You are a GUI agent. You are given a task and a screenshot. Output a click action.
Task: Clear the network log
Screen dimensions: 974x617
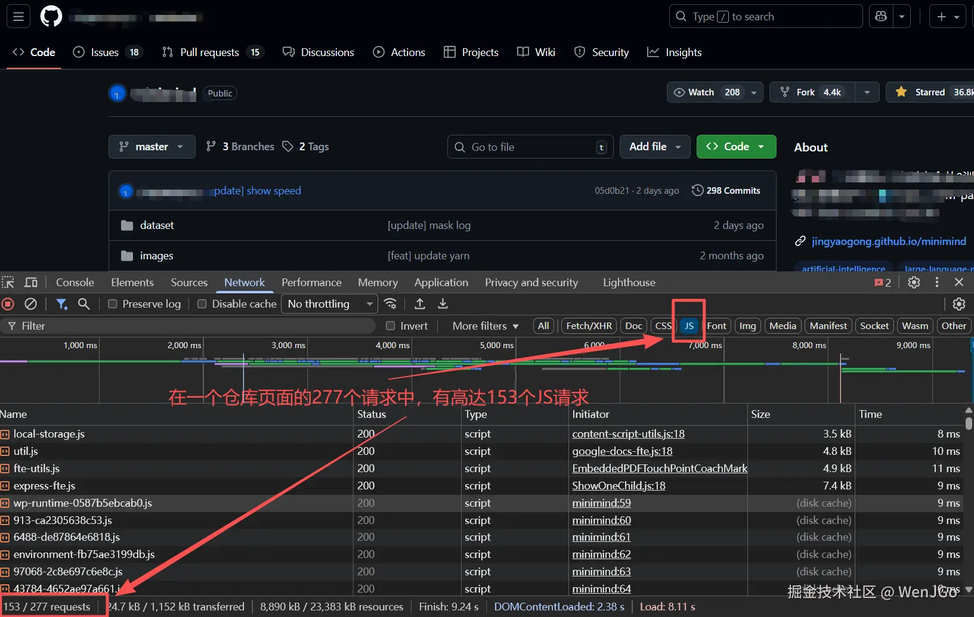(30, 304)
